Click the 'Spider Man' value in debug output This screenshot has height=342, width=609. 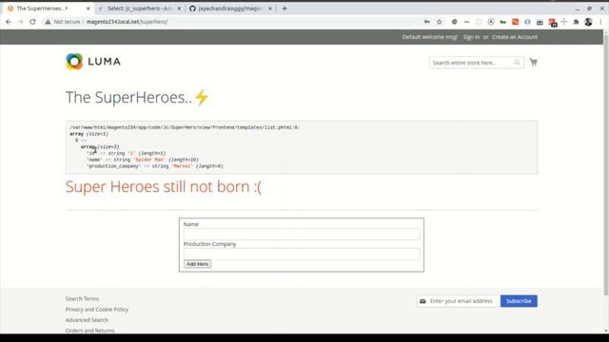point(149,160)
